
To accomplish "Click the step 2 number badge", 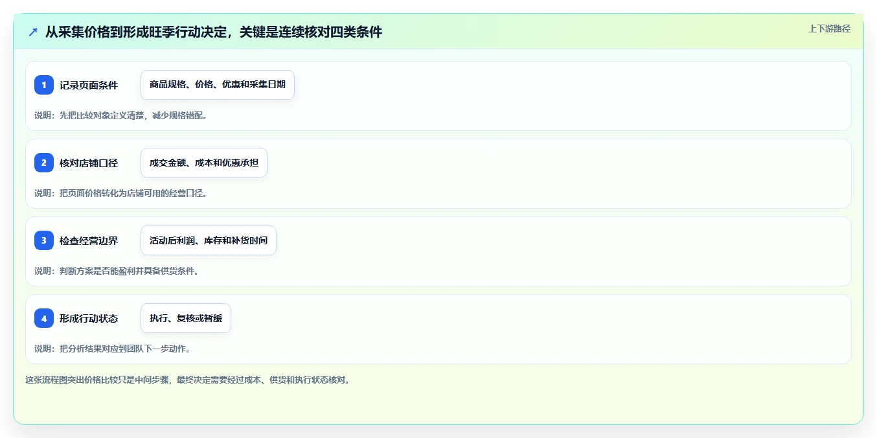I will click(44, 163).
